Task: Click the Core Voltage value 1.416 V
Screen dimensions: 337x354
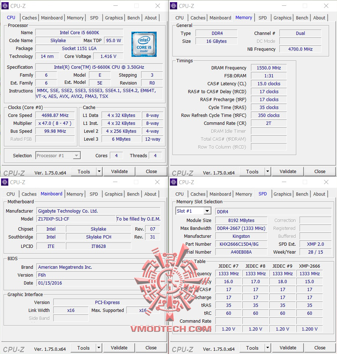Action: click(108, 56)
